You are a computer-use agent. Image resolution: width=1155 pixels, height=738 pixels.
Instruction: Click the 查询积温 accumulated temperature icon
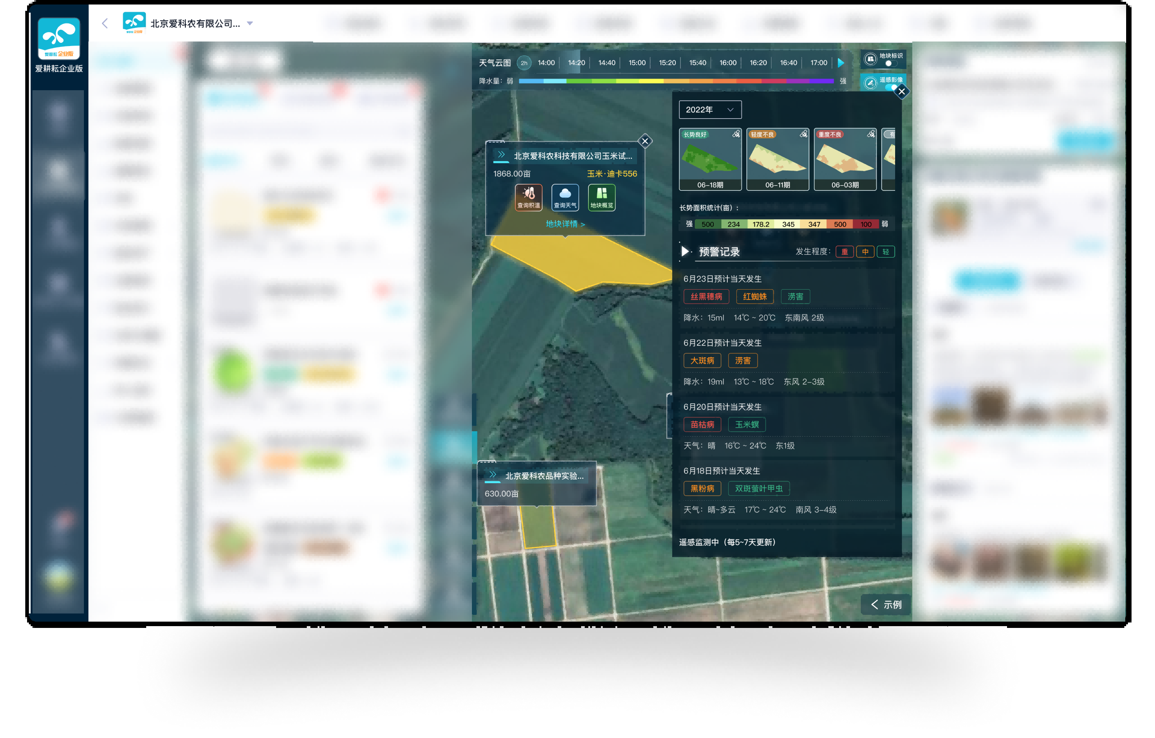tap(529, 197)
